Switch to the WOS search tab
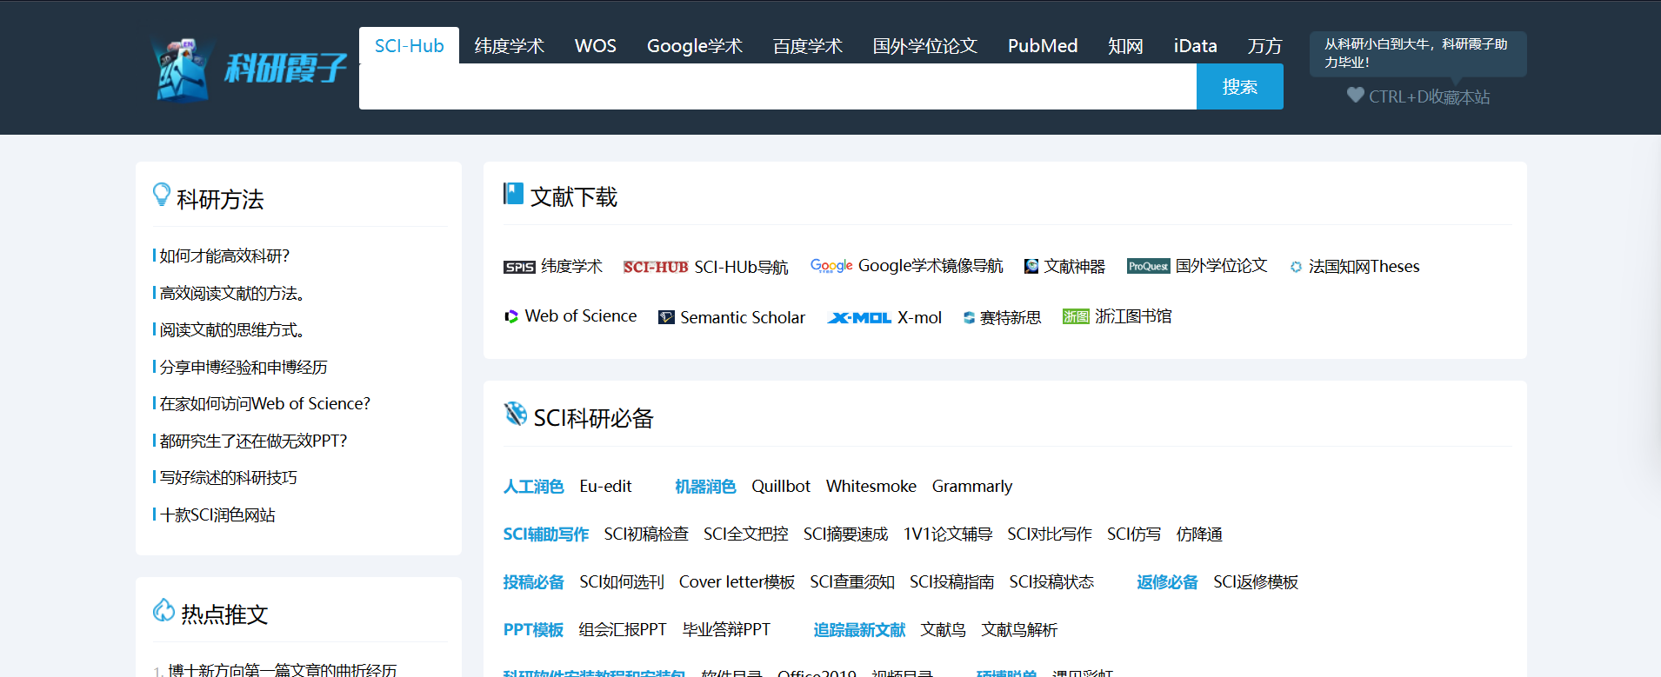Image resolution: width=1661 pixels, height=677 pixels. (x=596, y=45)
